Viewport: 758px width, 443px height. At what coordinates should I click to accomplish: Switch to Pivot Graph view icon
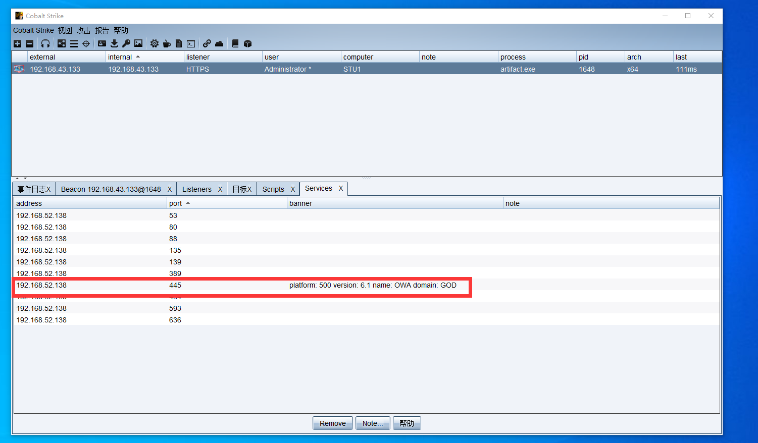click(62, 43)
